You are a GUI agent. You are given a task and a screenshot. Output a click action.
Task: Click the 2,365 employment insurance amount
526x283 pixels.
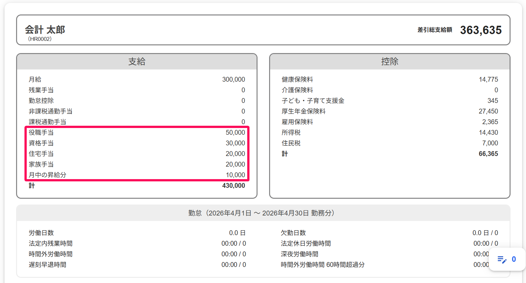[x=490, y=122]
